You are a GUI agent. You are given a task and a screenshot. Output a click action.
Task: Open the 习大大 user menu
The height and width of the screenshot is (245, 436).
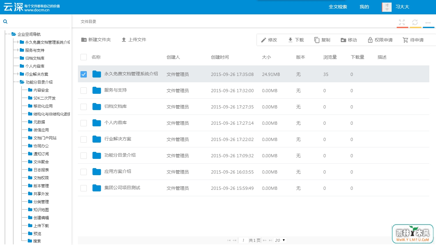point(402,7)
